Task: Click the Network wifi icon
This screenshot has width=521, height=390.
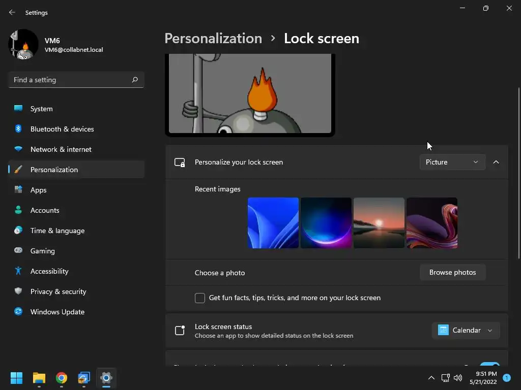Action: tap(18, 149)
